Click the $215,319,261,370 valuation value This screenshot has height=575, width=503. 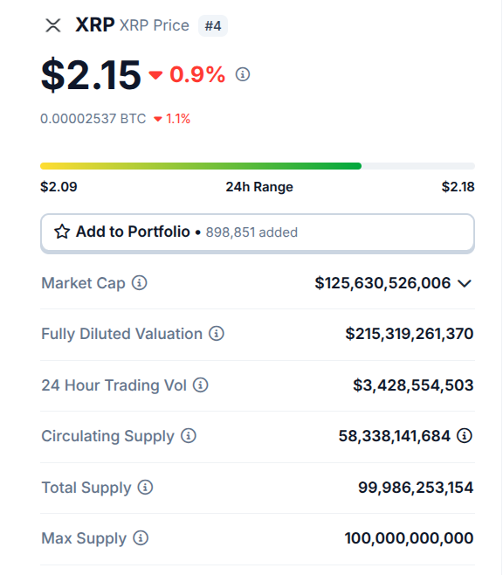(x=410, y=334)
